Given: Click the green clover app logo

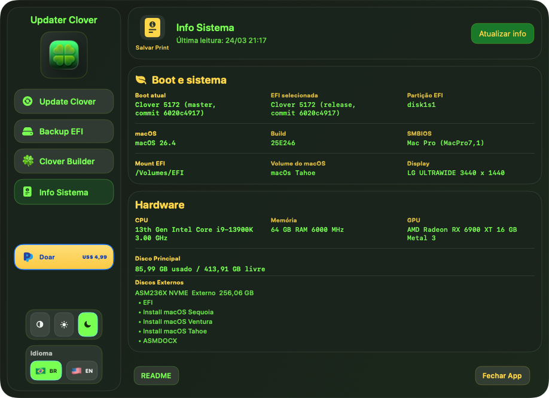Looking at the screenshot, I should tap(64, 55).
